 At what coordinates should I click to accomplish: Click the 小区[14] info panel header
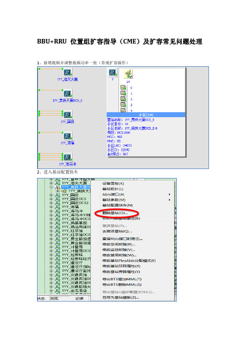pos(146,115)
